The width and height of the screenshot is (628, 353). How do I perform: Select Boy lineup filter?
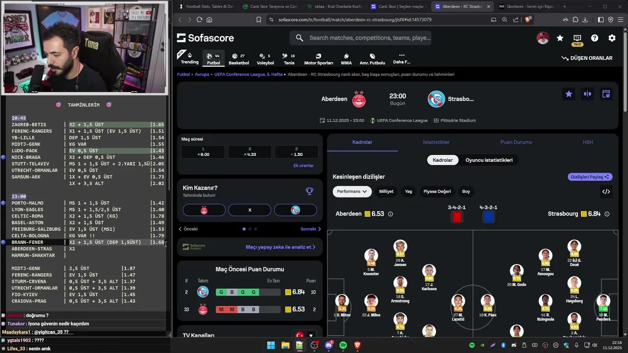click(466, 192)
